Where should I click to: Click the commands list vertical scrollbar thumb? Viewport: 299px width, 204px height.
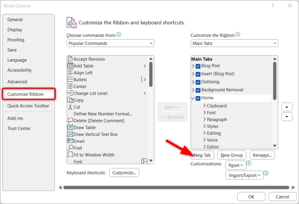pos(151,74)
